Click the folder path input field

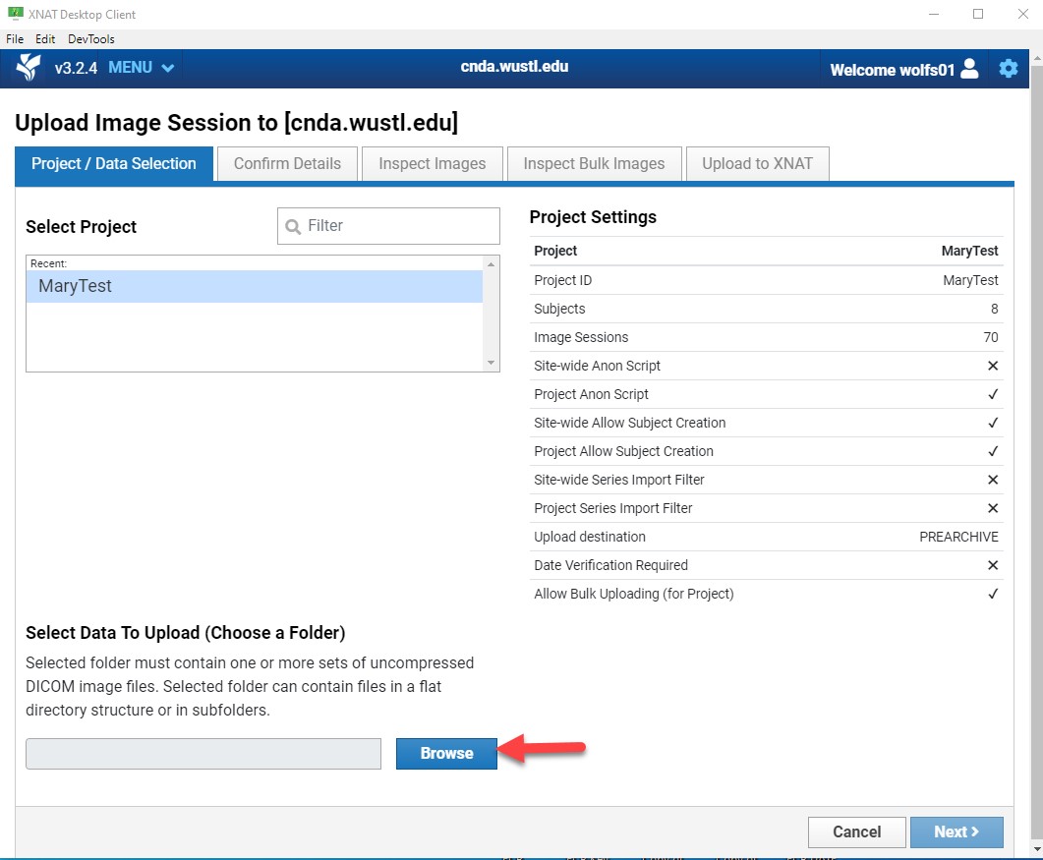203,754
